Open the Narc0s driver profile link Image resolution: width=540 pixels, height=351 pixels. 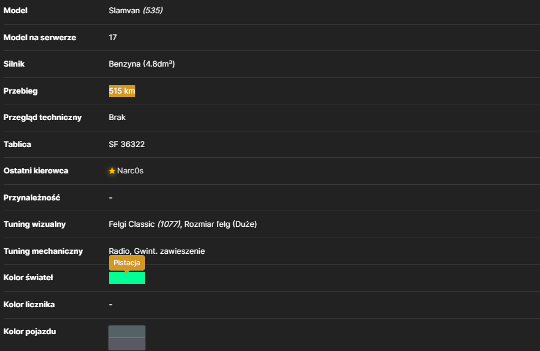(130, 171)
